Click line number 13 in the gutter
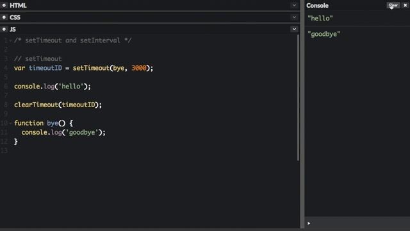 [4, 151]
